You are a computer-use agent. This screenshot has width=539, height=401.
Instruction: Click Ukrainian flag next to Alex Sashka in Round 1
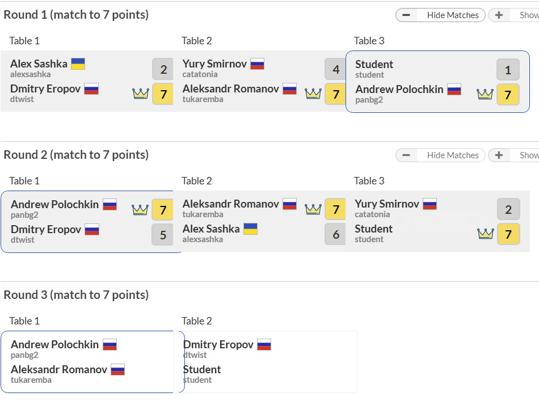(x=78, y=64)
